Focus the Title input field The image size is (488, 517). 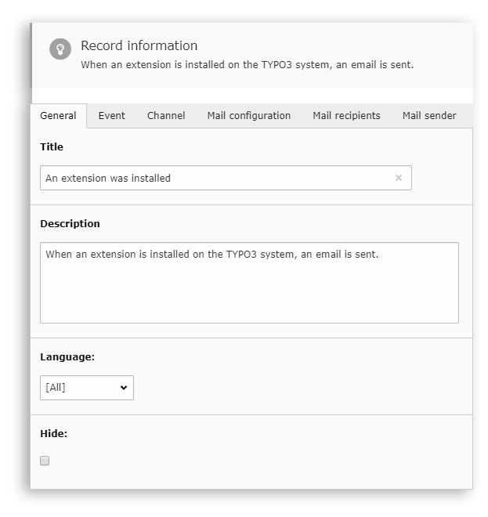tap(211, 178)
